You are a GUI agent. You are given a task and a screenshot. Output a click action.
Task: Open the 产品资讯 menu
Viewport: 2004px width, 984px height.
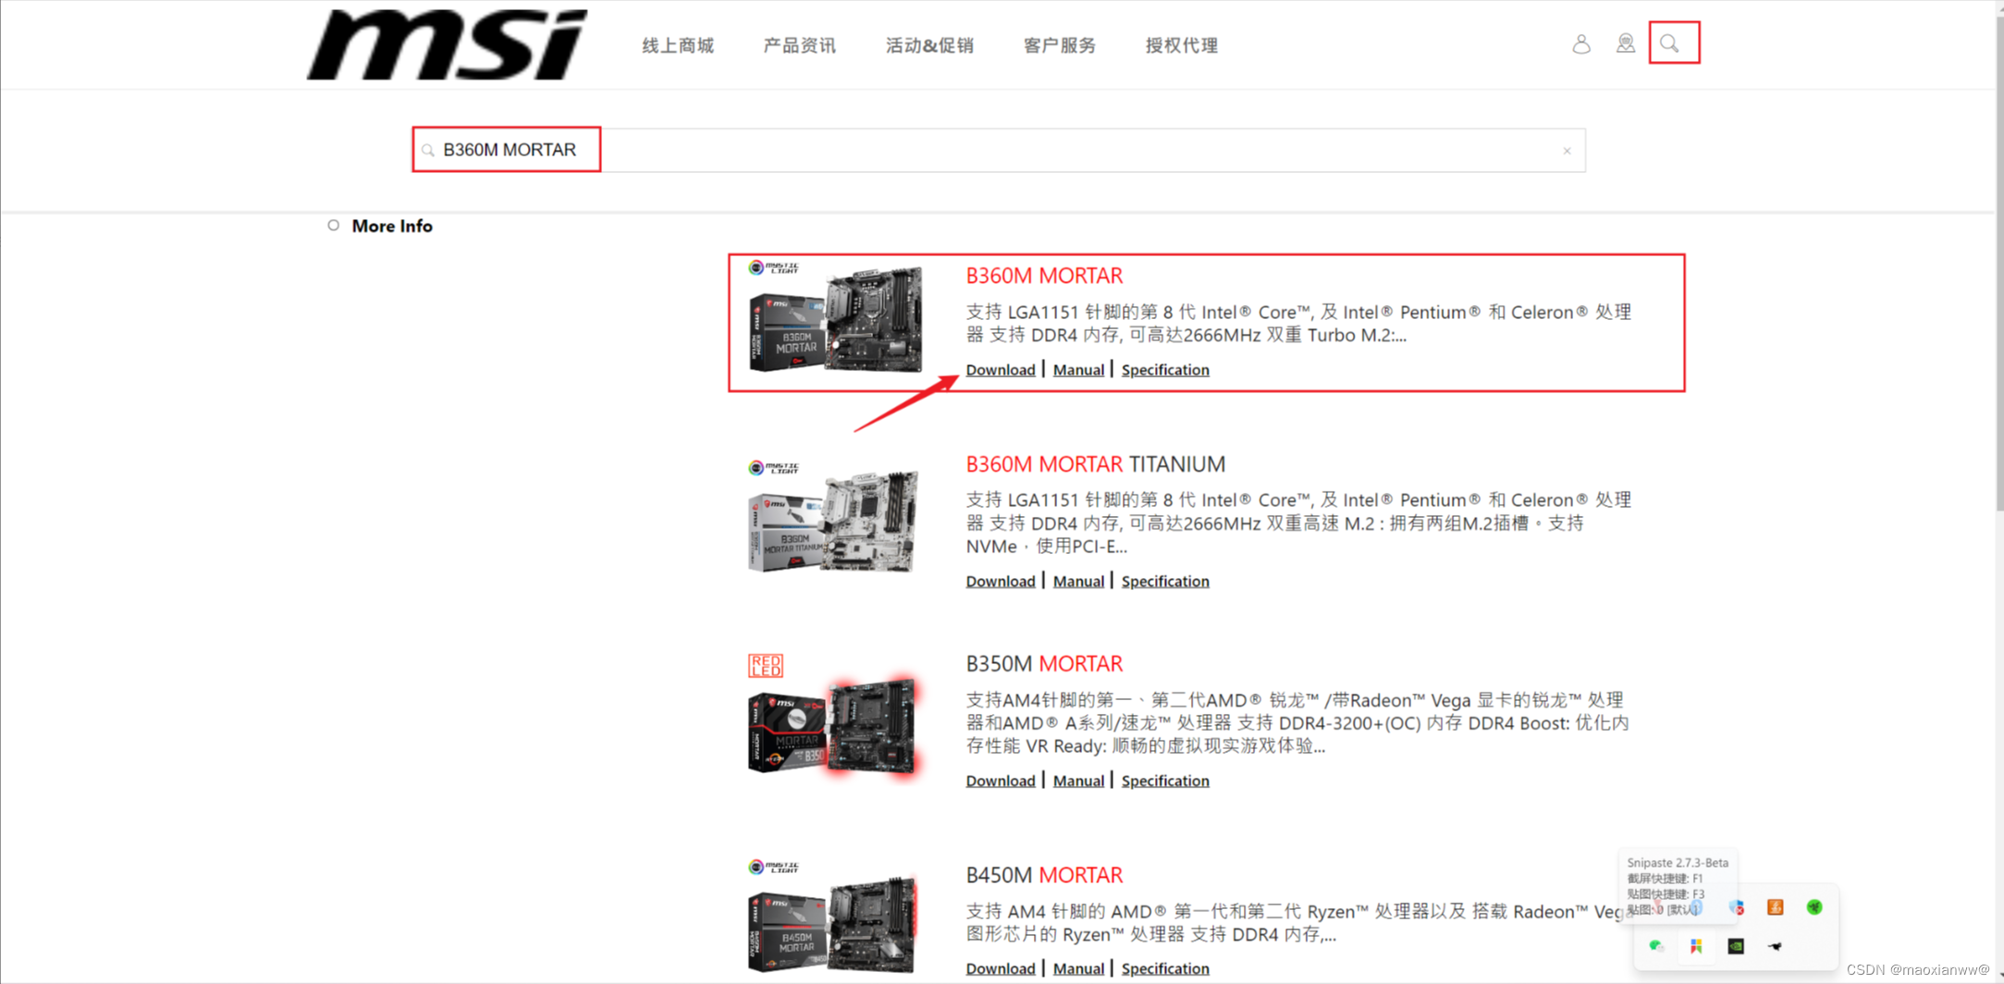pos(799,45)
